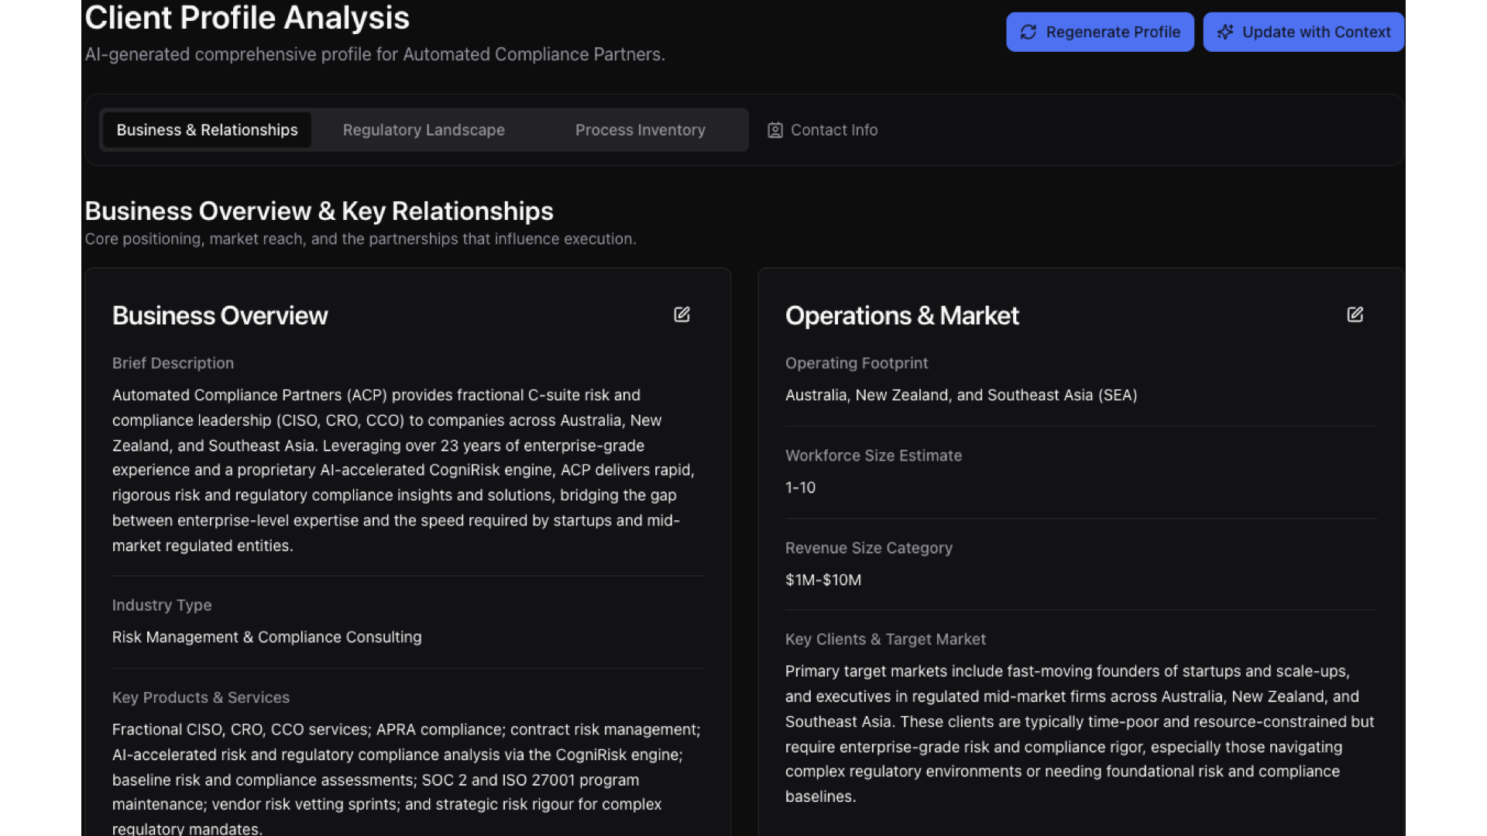Click the sparkle icon inside Update with Context

1226,32
